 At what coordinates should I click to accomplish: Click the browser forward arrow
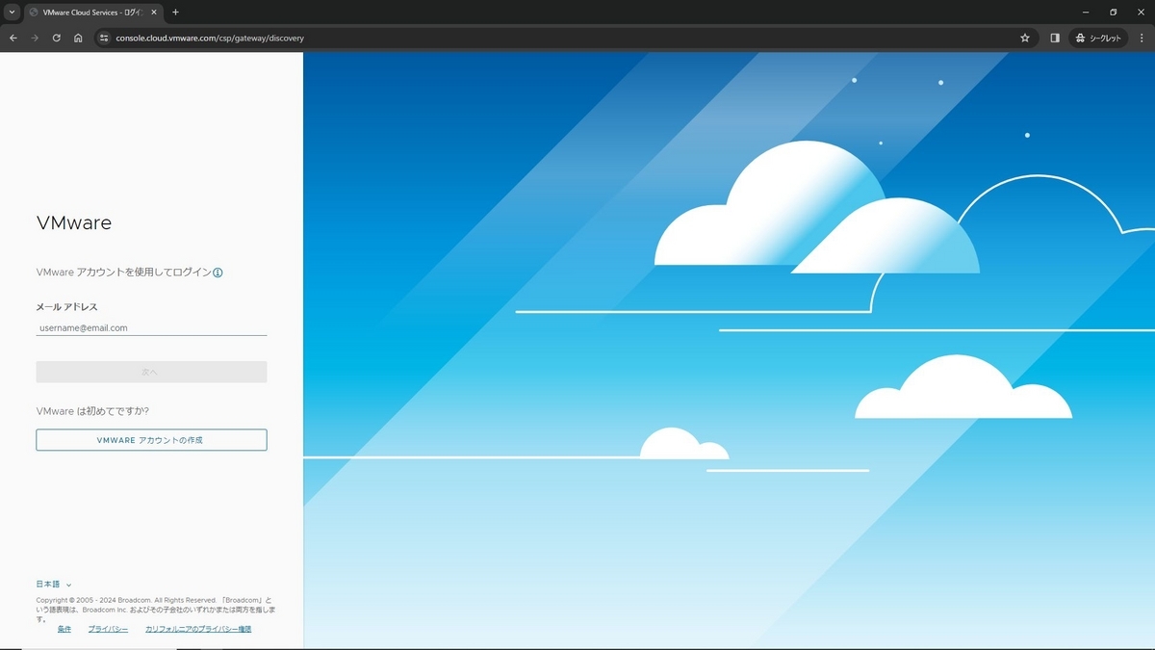[x=35, y=38]
